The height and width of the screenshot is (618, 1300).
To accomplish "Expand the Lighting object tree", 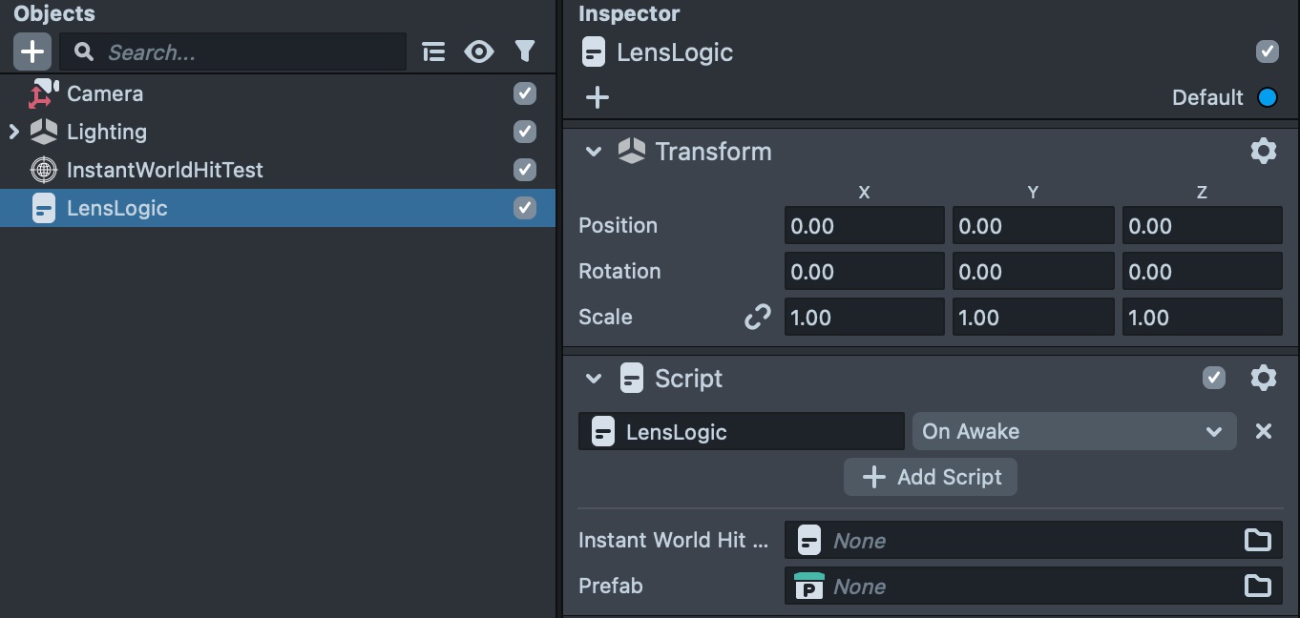I will tap(14, 132).
